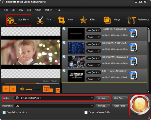This screenshot has width=151, height=120.
Task: Open the Option menu
Action: (48, 10)
